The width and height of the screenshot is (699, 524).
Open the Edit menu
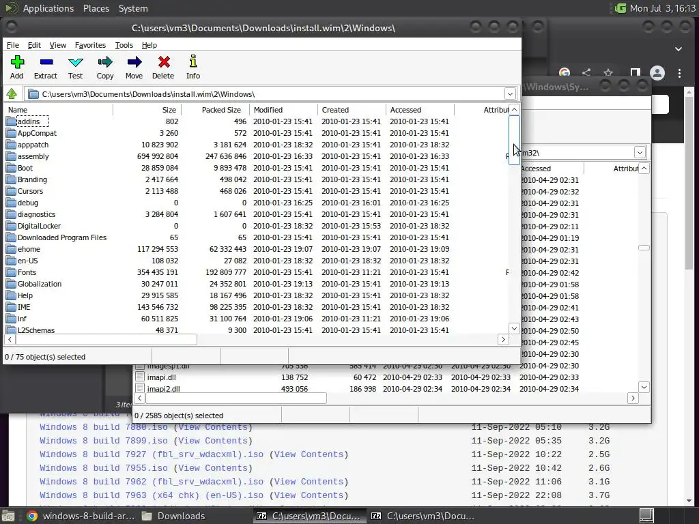pos(34,45)
